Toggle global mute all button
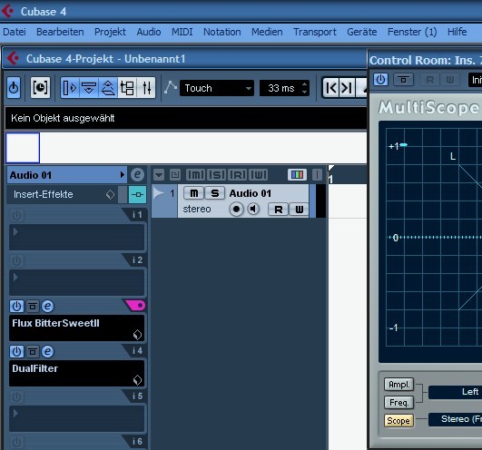The image size is (482, 450). point(195,174)
